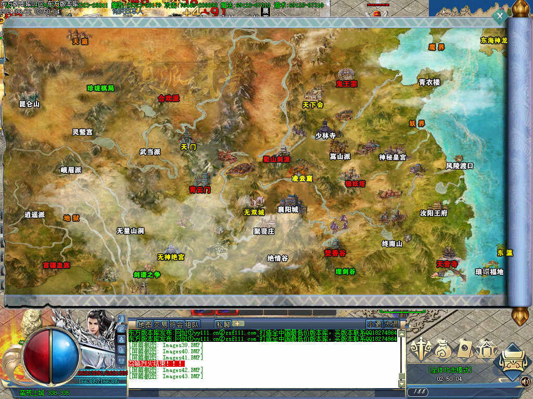Switch to the 私聊 chat tab
The width and height of the screenshot is (533, 399).
pyautogui.click(x=223, y=325)
